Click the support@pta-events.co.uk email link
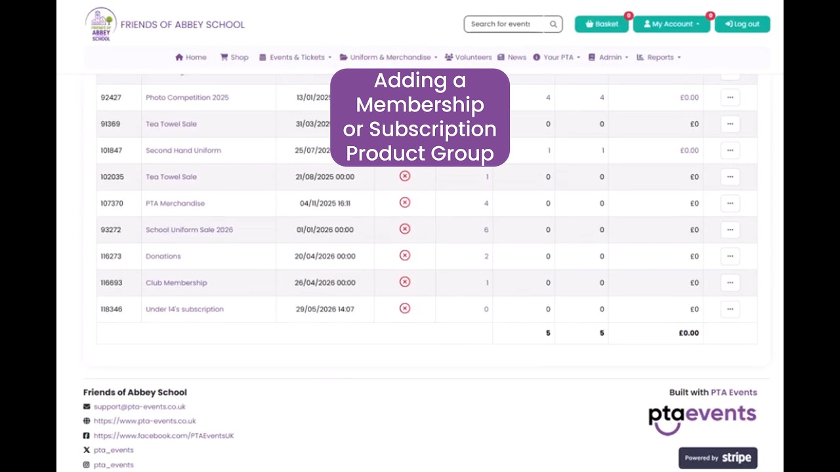The image size is (840, 472). coord(140,407)
